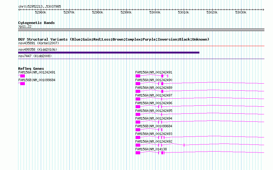Open the nsv435891 (Korbel2007) variant label
This screenshot has width=273, height=170.
pyautogui.click(x=39, y=43)
